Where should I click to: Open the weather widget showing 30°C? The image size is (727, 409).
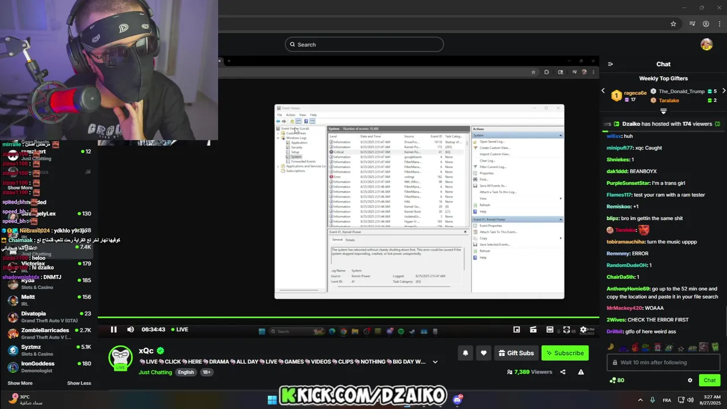coord(26,399)
